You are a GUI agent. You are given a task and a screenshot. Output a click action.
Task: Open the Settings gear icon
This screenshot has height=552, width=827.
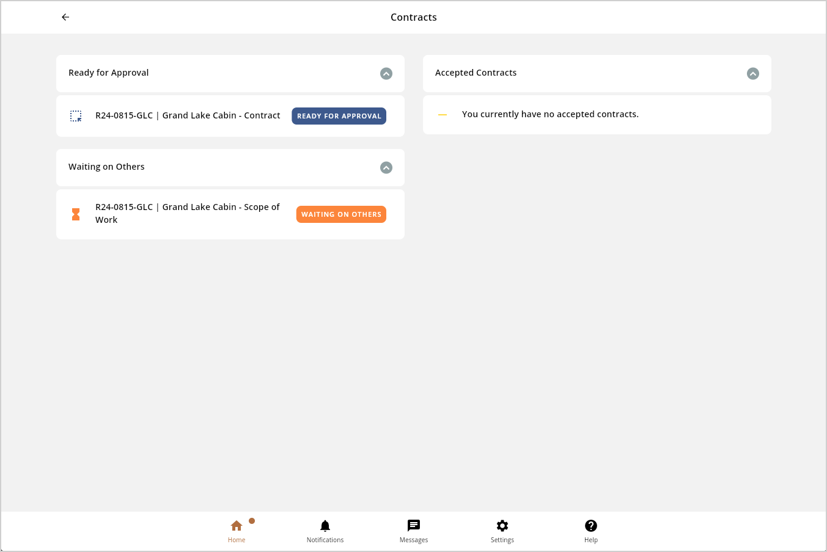tap(502, 526)
